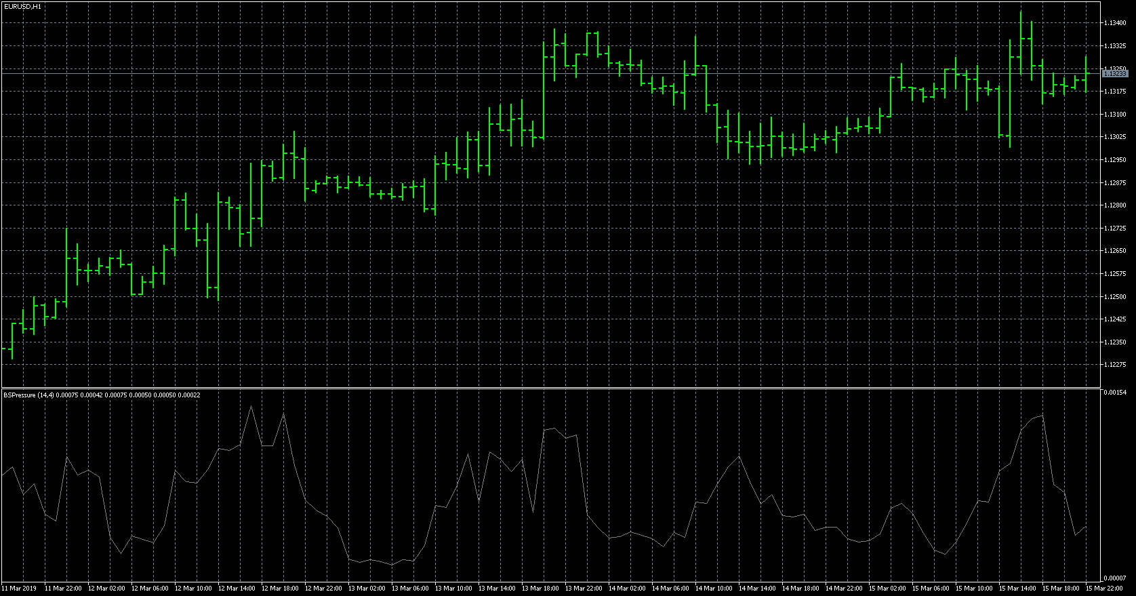The image size is (1136, 596).
Task: Click the 1.13175 price scale label
Action: point(1115,92)
